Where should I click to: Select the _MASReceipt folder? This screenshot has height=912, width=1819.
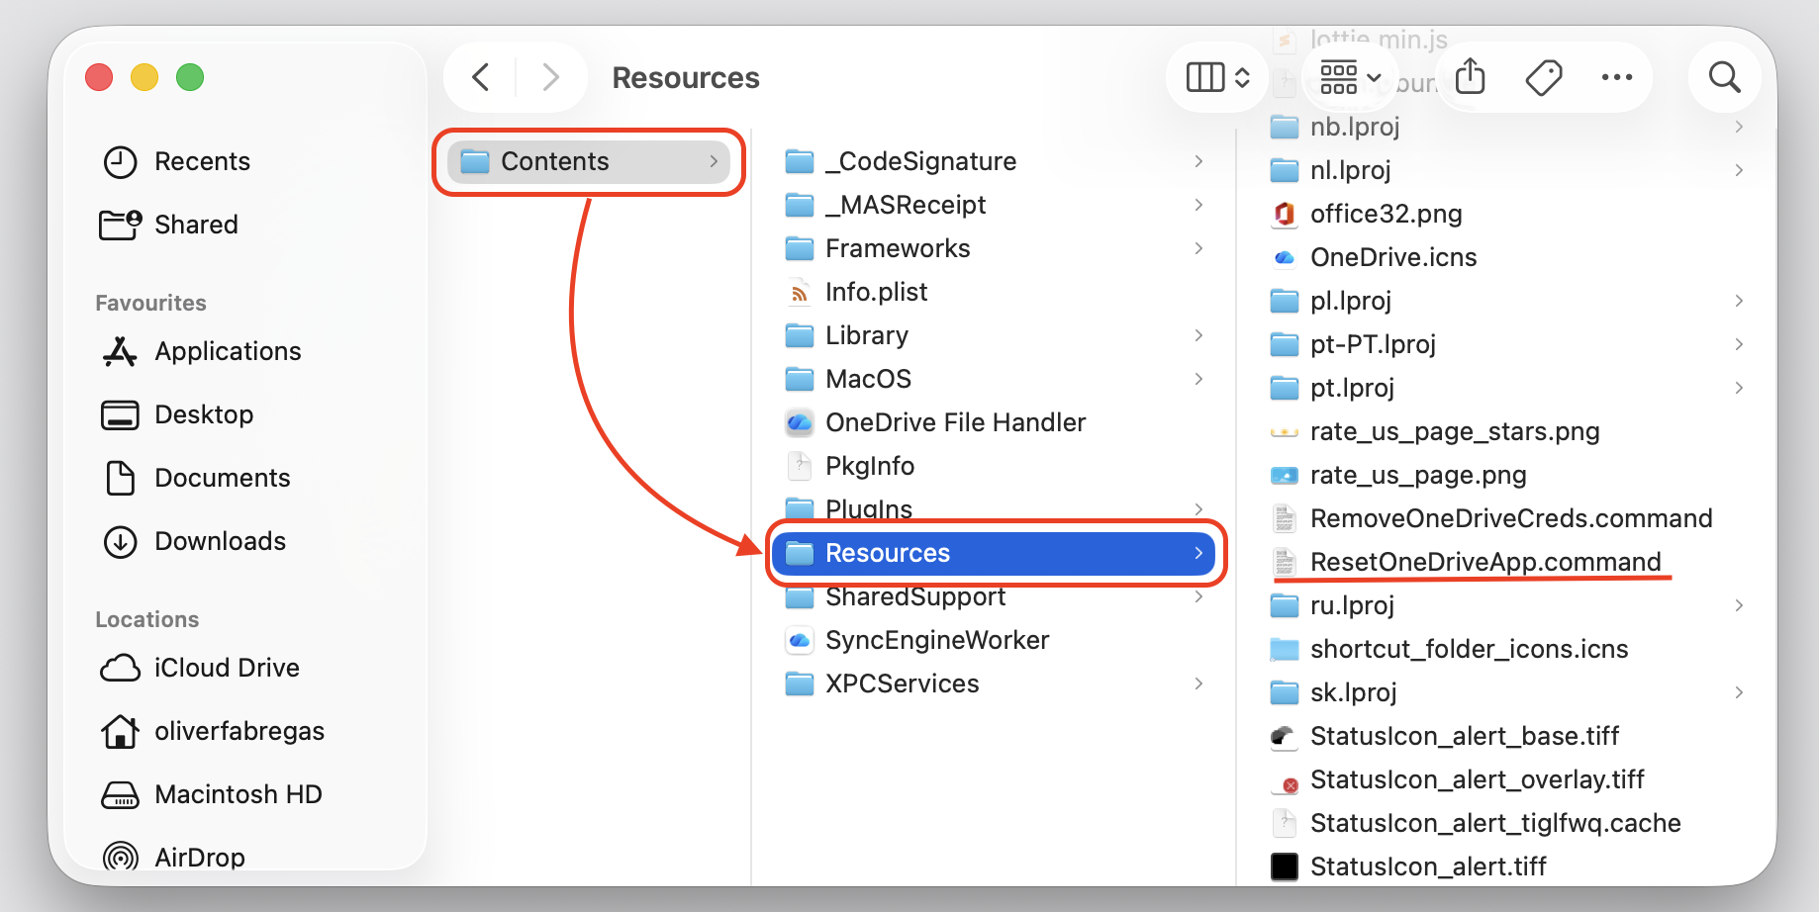point(994,205)
